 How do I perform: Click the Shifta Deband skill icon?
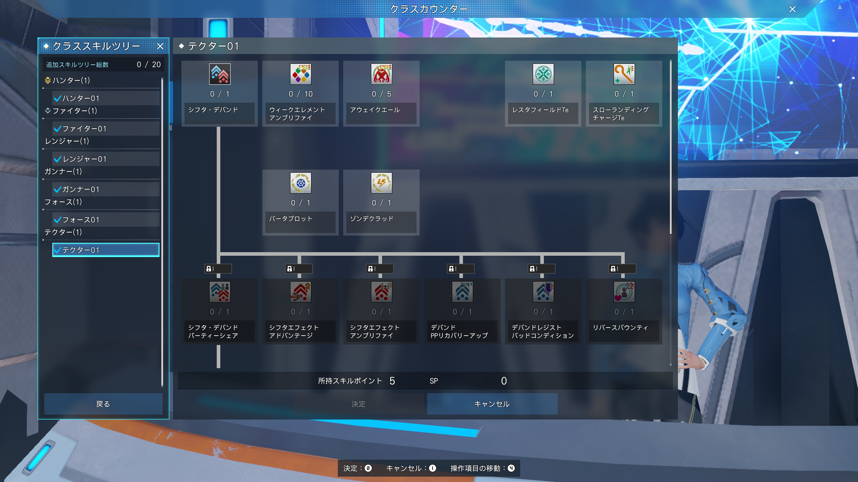click(219, 74)
